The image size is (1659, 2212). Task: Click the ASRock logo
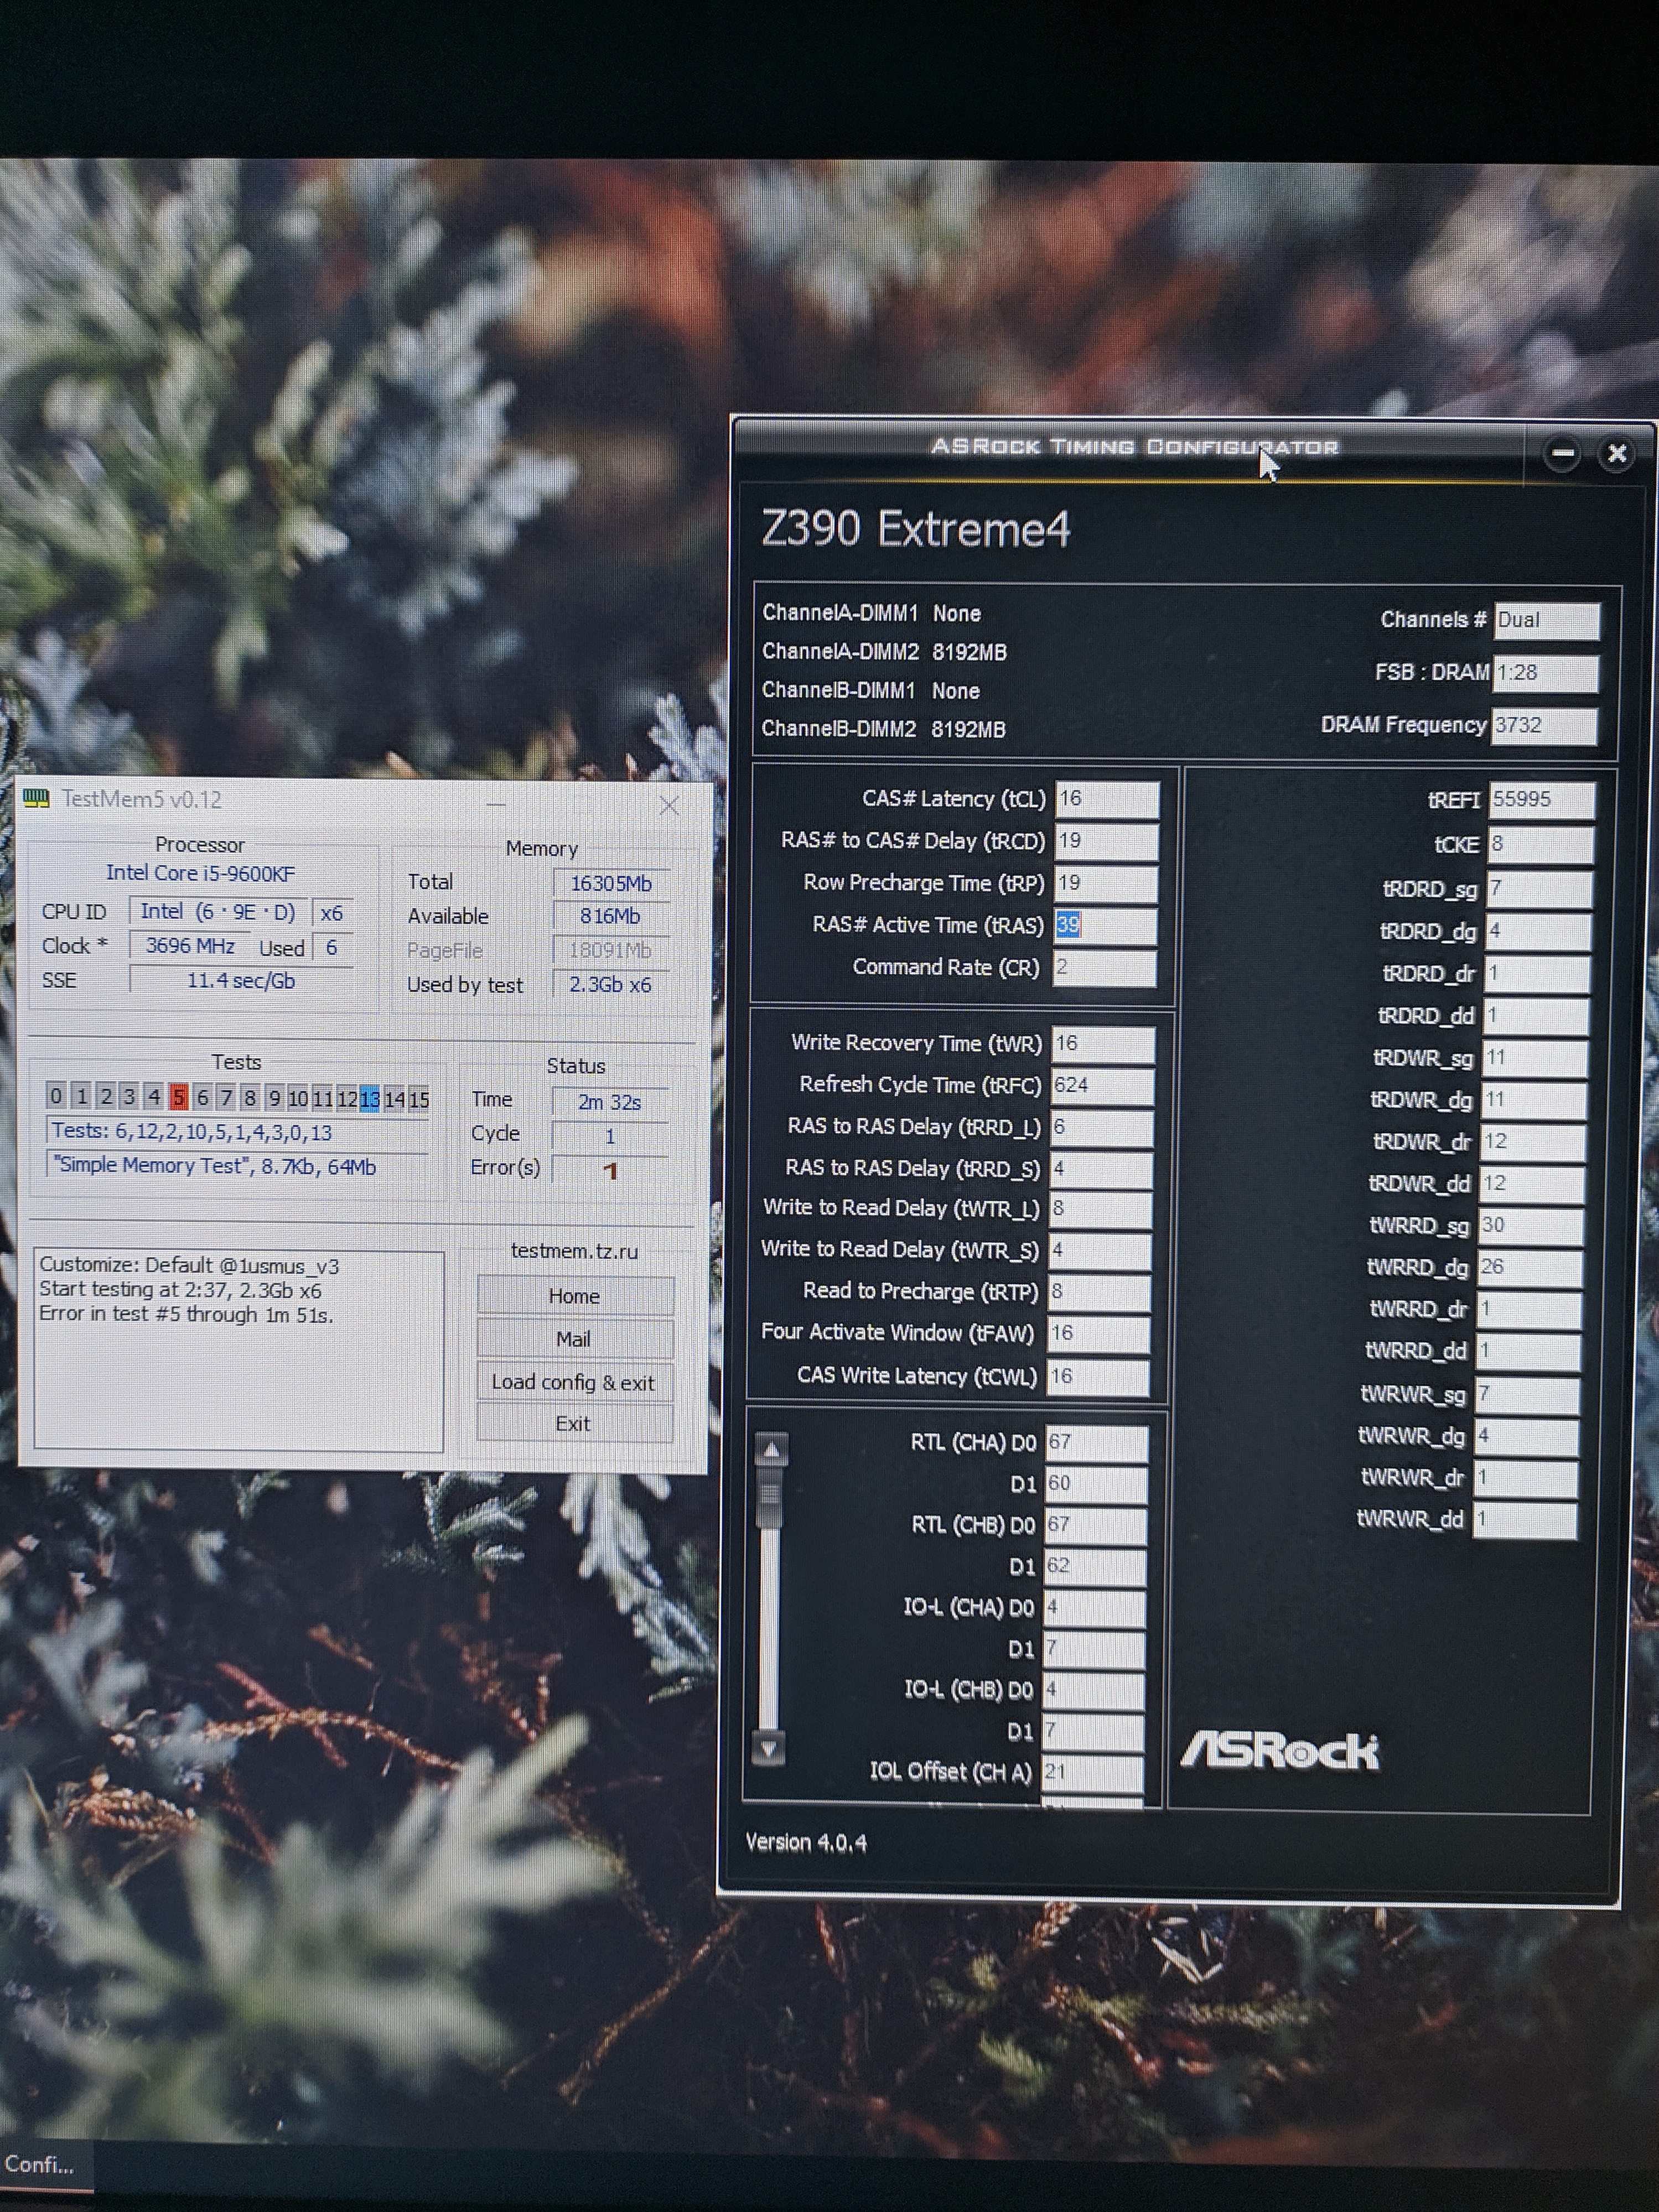(1279, 1751)
